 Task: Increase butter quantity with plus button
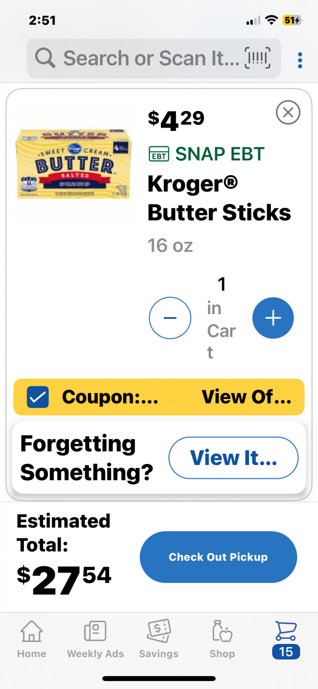(273, 318)
